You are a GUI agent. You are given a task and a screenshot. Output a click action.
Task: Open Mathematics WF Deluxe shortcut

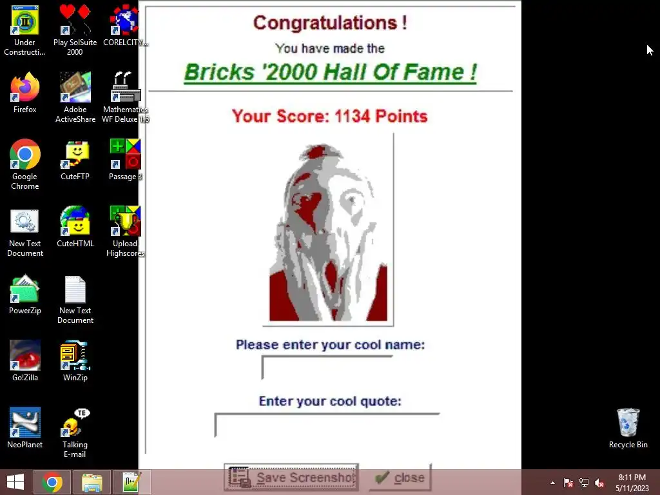click(x=125, y=98)
